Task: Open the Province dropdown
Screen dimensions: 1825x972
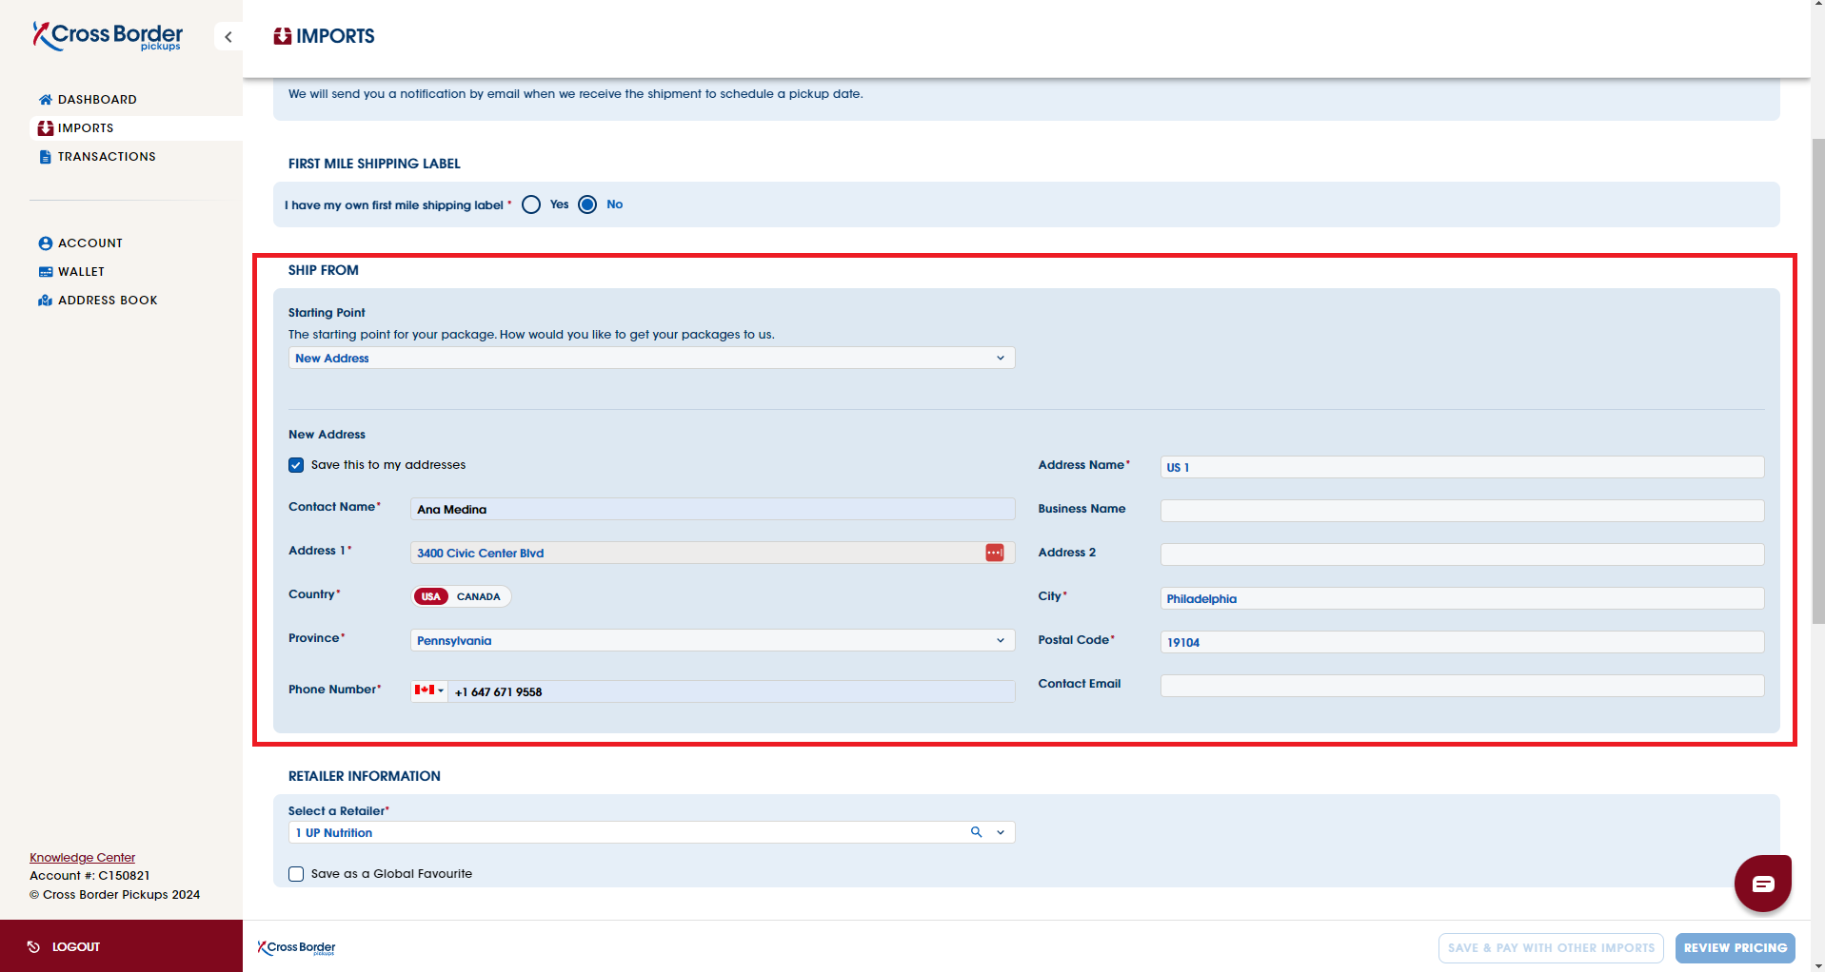Action: [712, 640]
